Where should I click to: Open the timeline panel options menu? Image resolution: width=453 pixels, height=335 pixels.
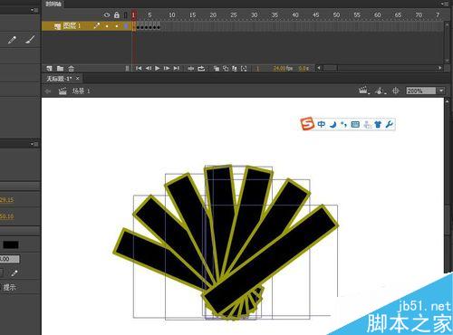[445, 4]
